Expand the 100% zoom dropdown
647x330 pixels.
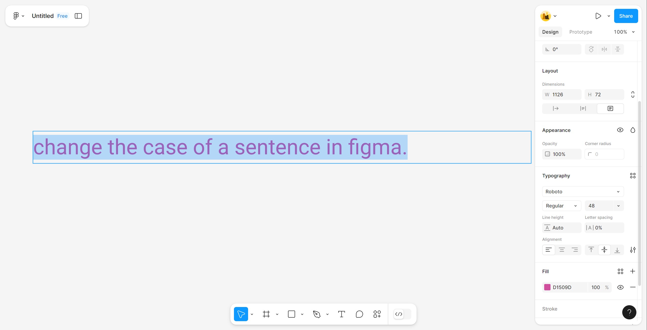(x=624, y=32)
